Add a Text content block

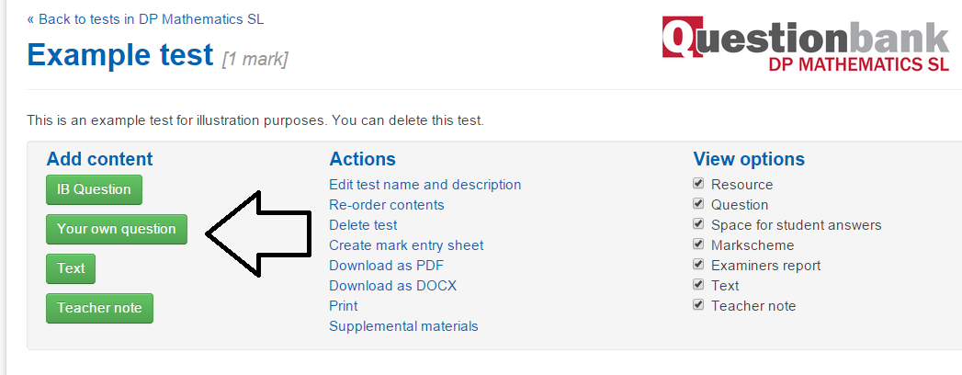pyautogui.click(x=71, y=268)
